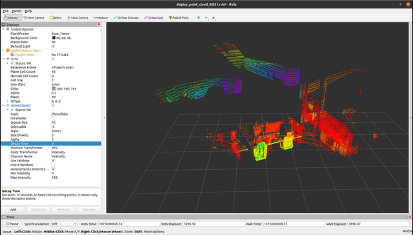Enable the Invert Rainbow checkbox
This screenshot has width=413, height=235.
[x=53, y=165]
